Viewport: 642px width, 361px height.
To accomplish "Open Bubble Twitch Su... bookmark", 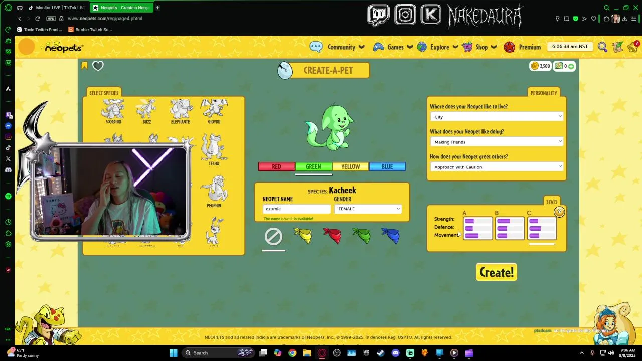I will click(x=90, y=30).
